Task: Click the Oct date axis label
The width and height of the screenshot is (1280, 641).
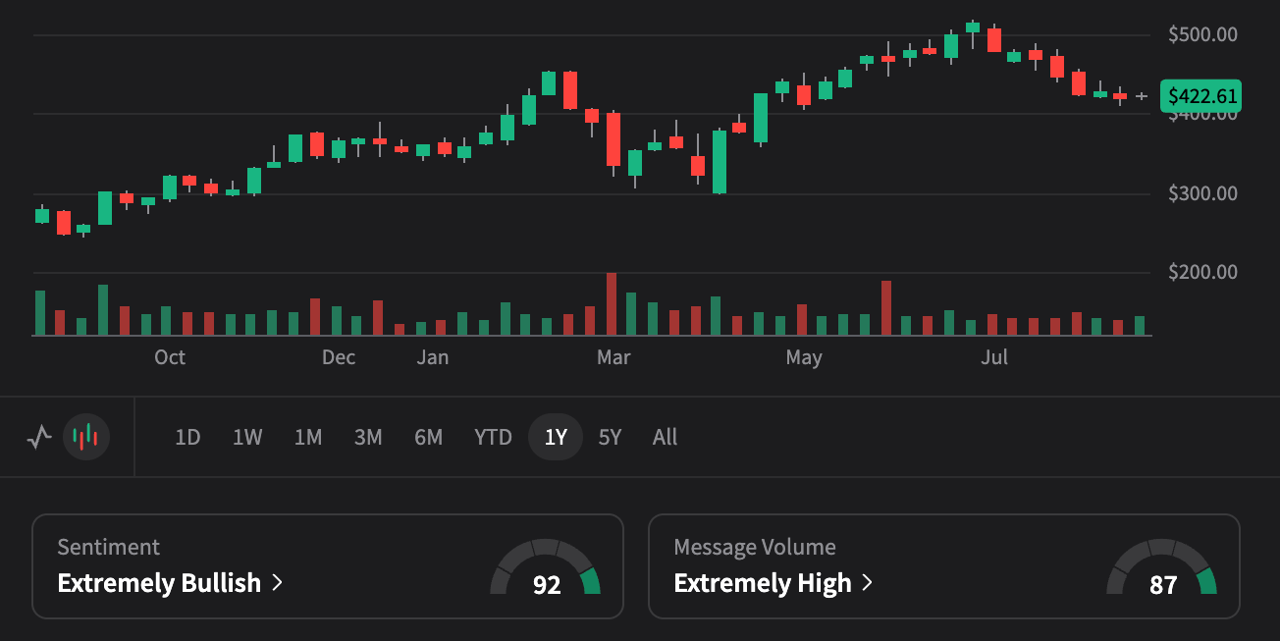Action: coord(170,357)
